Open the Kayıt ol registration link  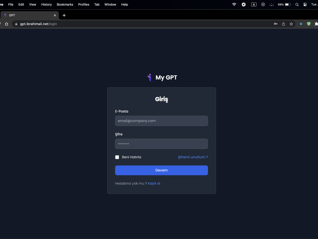154,183
